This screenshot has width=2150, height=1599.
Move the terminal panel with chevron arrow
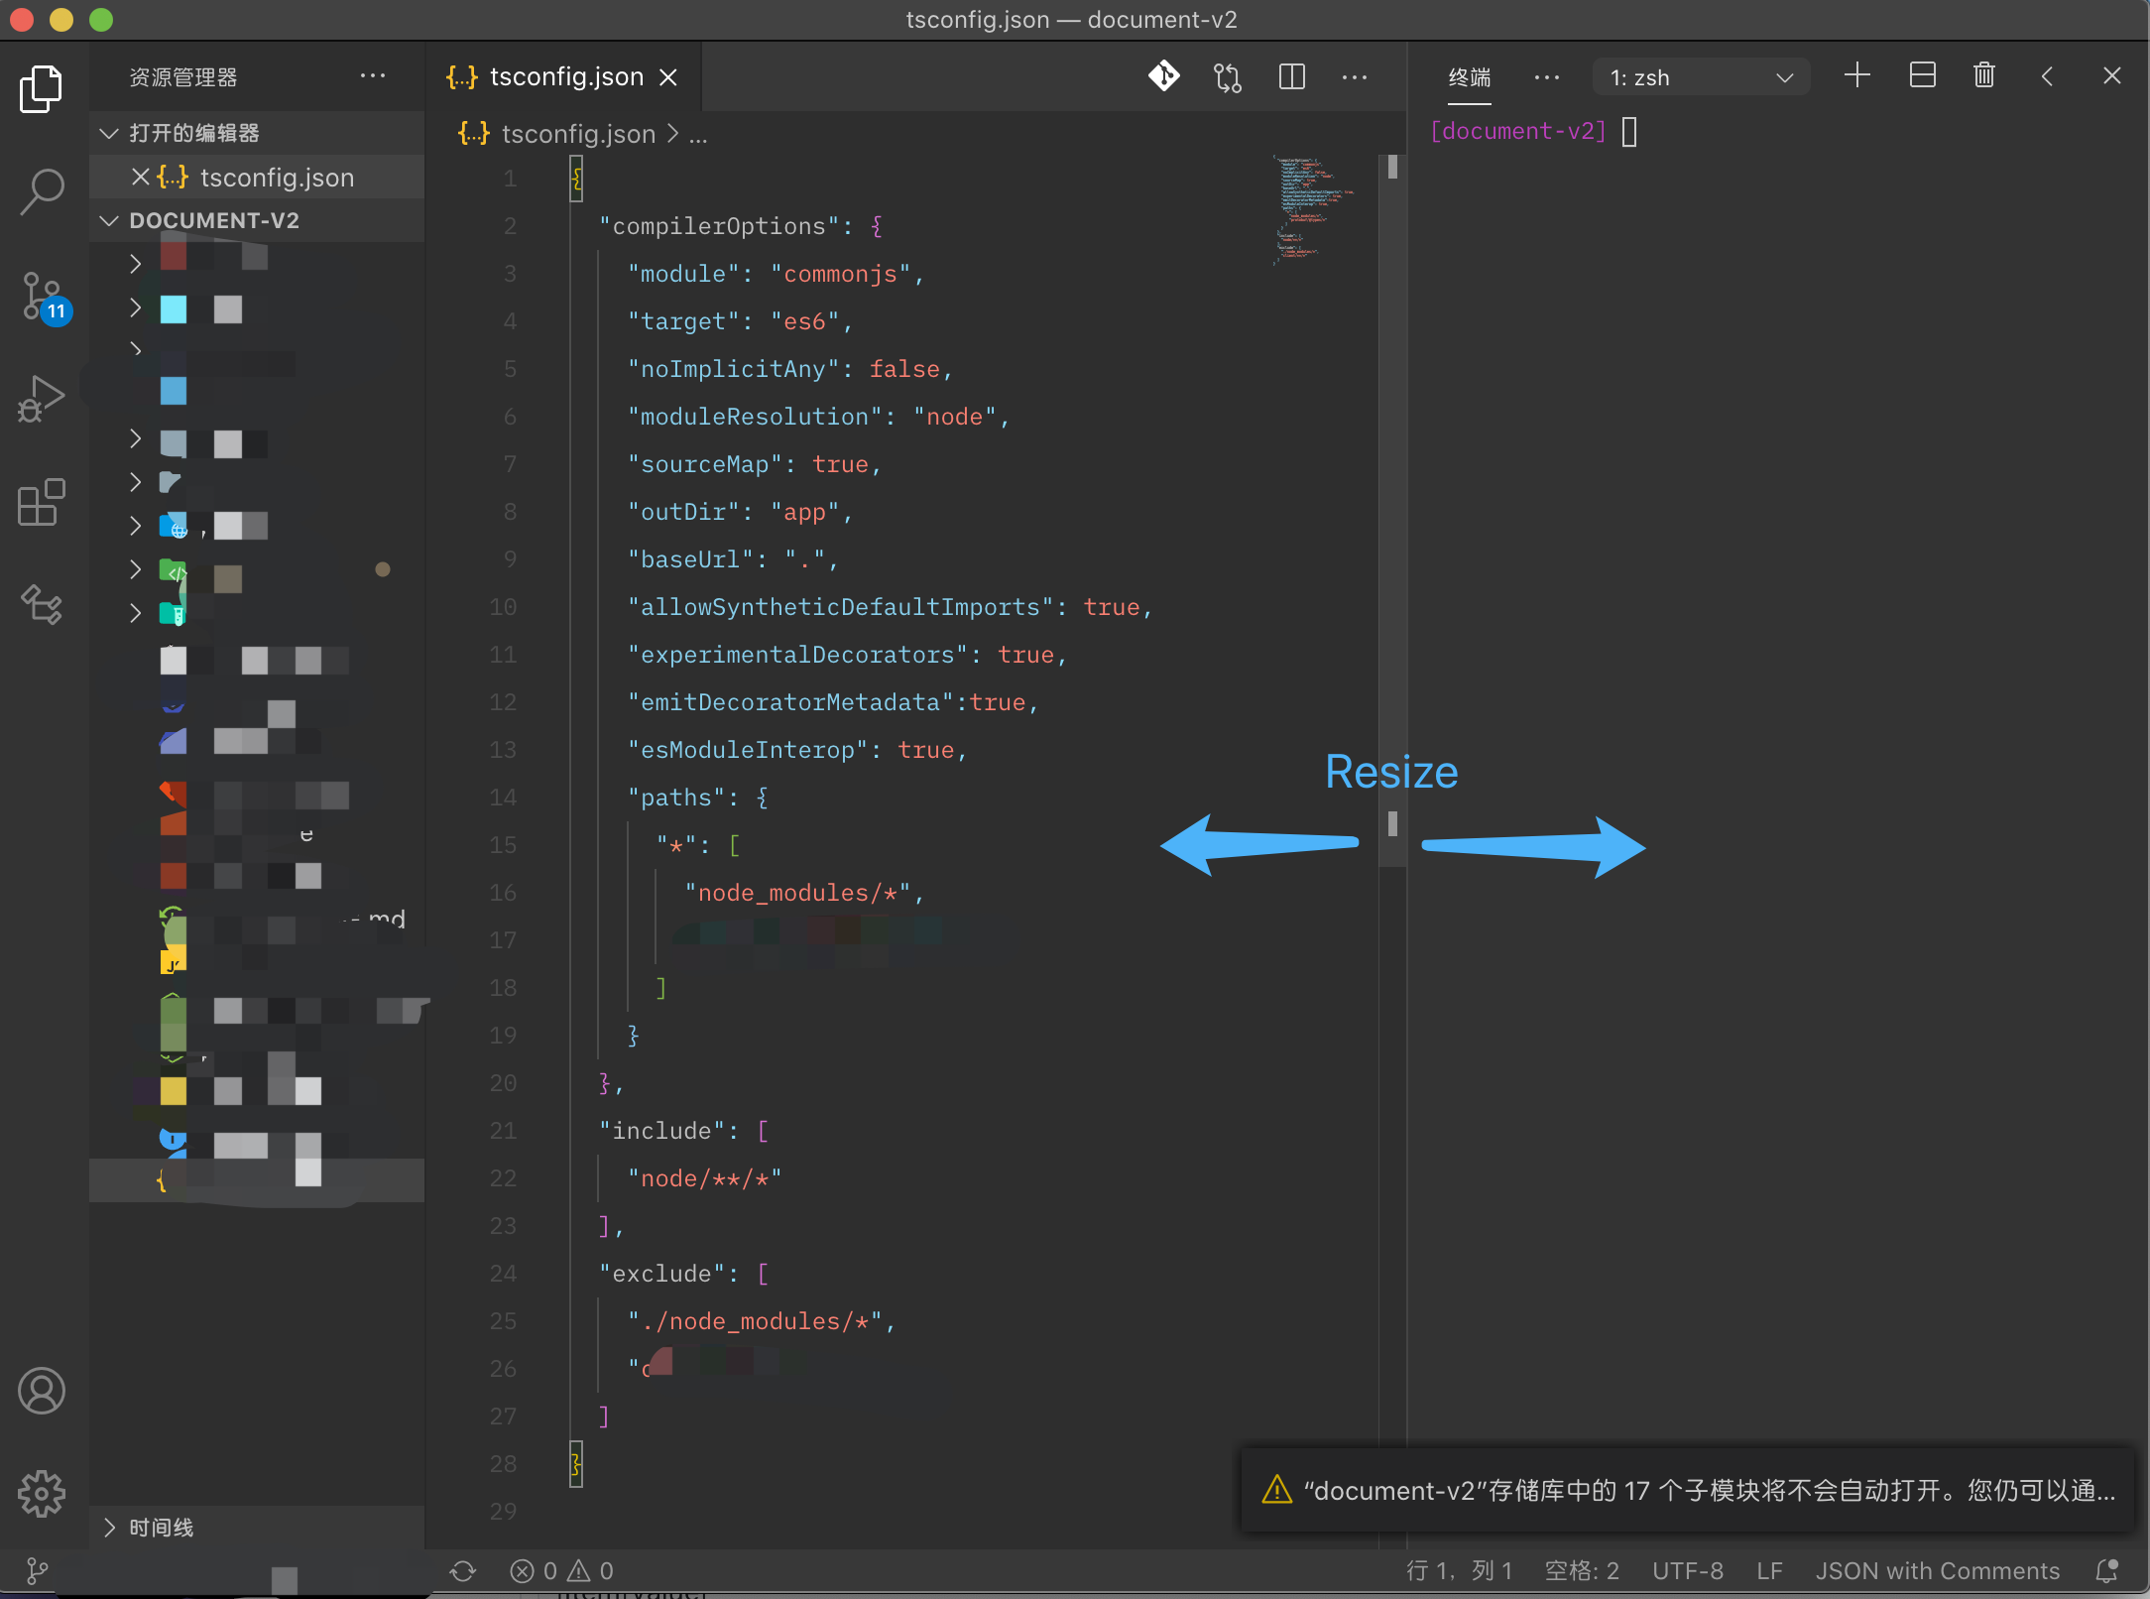click(2047, 75)
